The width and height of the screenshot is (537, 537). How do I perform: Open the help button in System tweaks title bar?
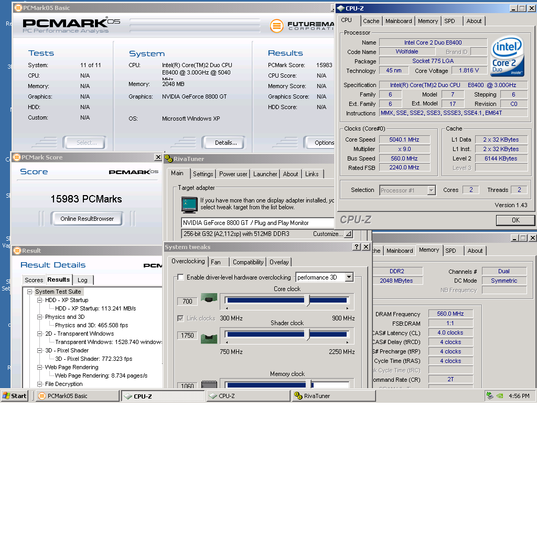pyautogui.click(x=357, y=246)
